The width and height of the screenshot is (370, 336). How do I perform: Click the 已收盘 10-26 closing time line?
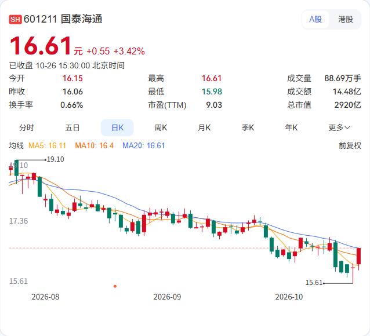[67, 65]
